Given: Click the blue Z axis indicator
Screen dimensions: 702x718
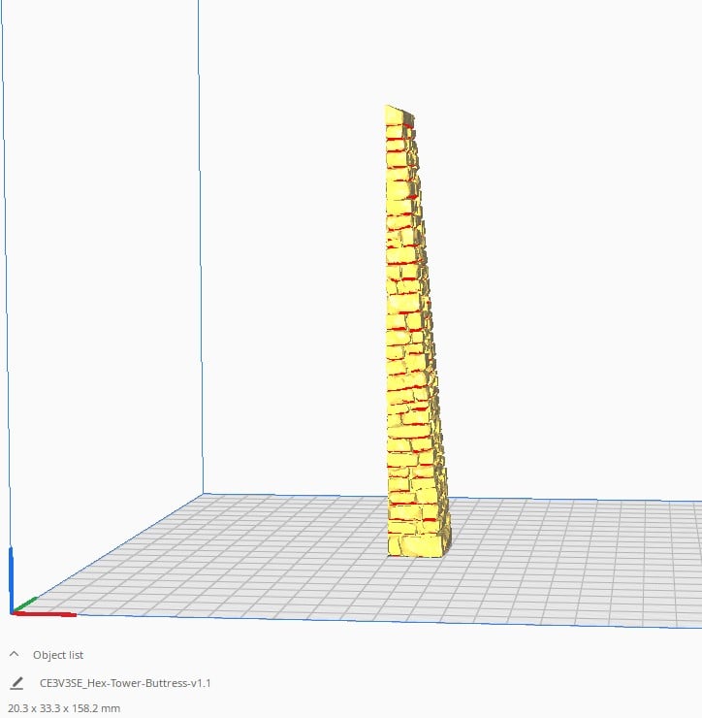Looking at the screenshot, I should coord(11,577).
